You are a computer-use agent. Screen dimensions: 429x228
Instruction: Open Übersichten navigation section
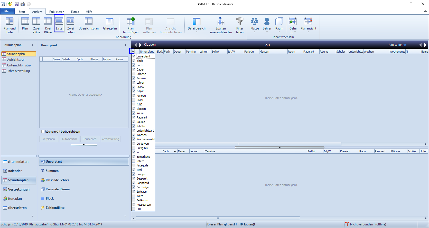(x=18, y=208)
